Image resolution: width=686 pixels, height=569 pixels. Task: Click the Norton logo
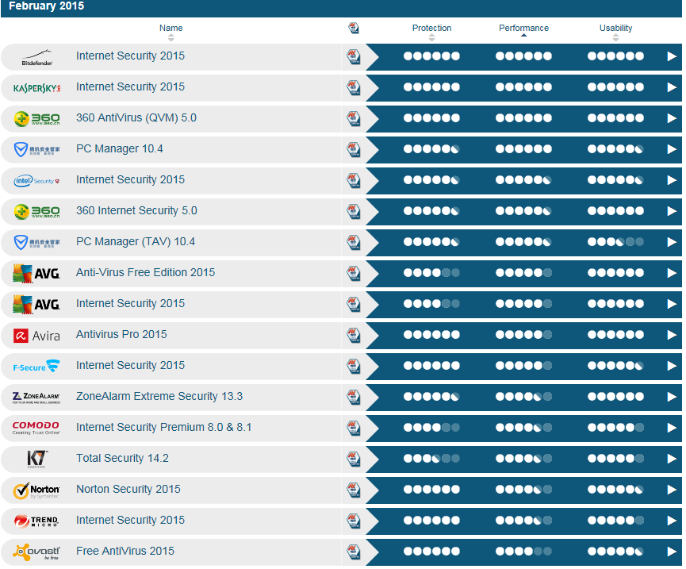36,490
